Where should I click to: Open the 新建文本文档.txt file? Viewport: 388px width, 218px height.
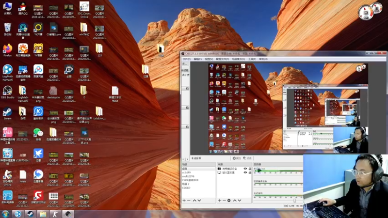point(115,94)
